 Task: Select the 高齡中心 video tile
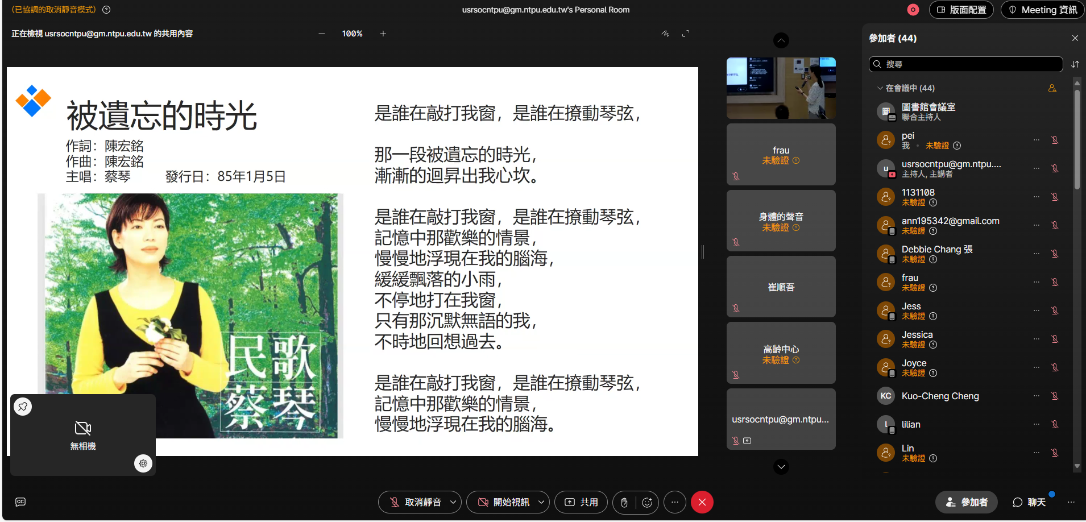click(781, 353)
